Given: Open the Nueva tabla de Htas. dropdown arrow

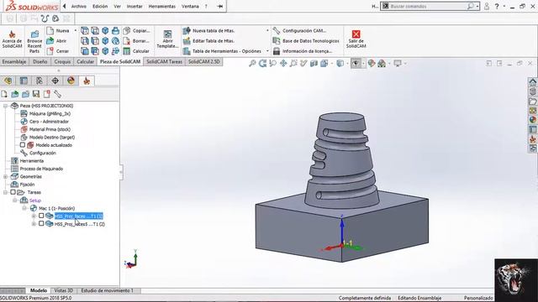Looking at the screenshot, I should click(x=267, y=31).
